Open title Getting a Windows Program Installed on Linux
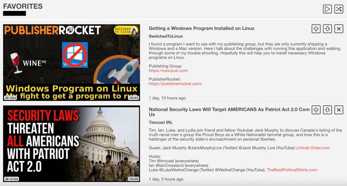The height and width of the screenshot is (186, 347). tap(201, 28)
